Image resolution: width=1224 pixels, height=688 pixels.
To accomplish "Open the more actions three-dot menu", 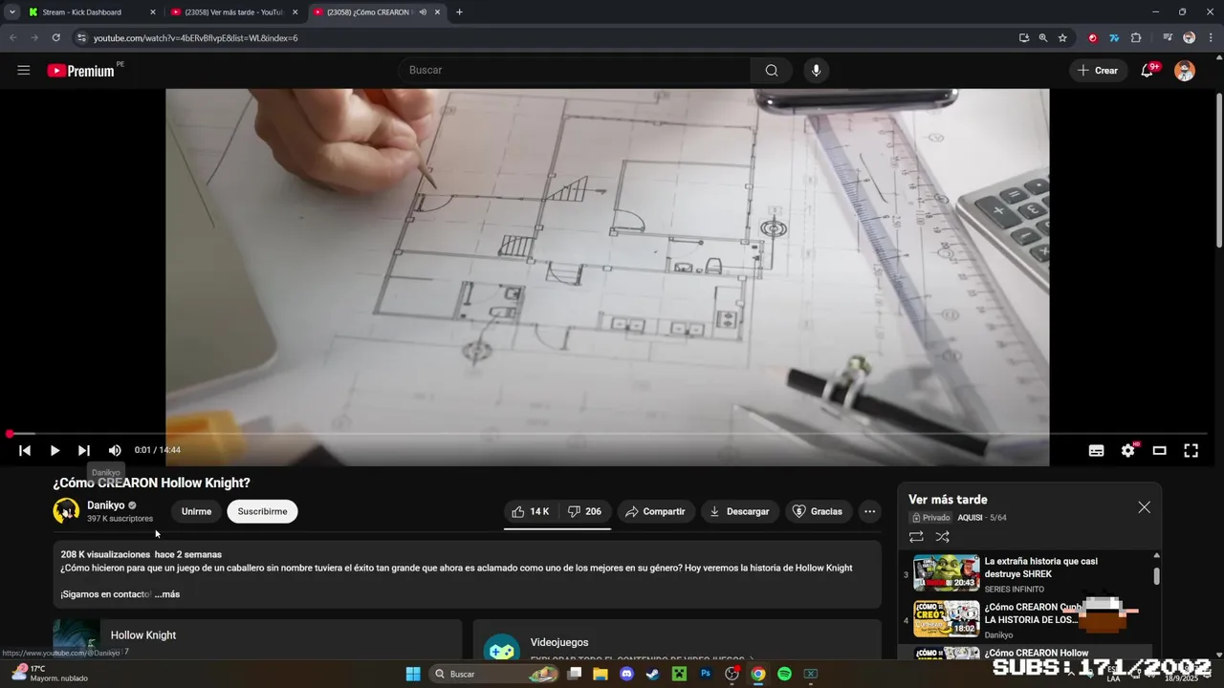I will 869,511.
